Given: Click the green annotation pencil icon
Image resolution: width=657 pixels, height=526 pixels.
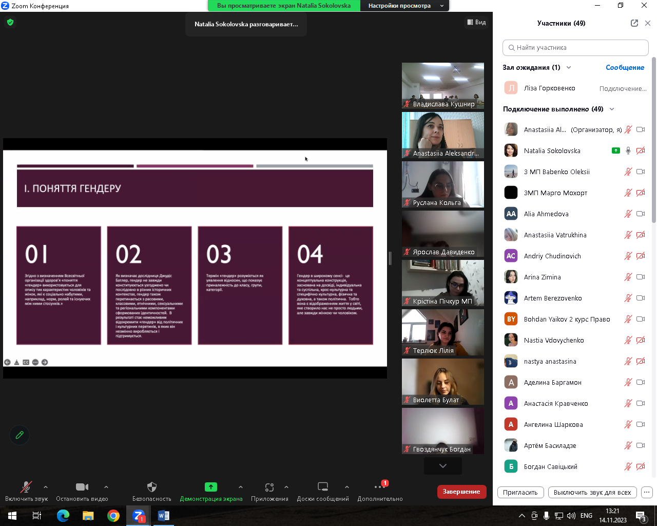Looking at the screenshot, I should tap(20, 435).
